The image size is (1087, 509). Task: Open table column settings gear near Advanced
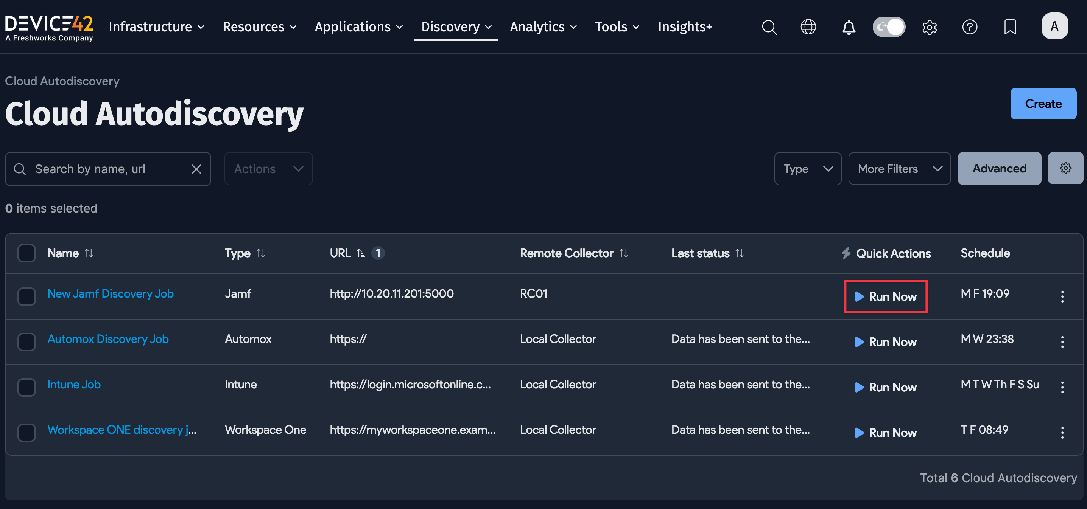point(1065,168)
